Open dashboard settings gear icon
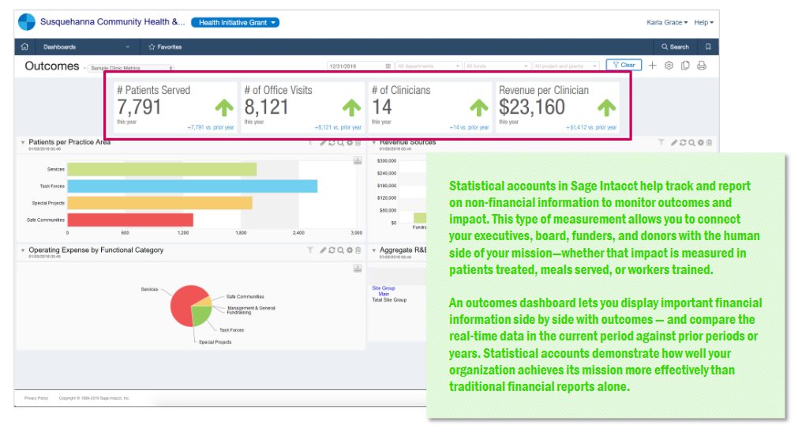The width and height of the screenshot is (798, 436). coord(669,66)
